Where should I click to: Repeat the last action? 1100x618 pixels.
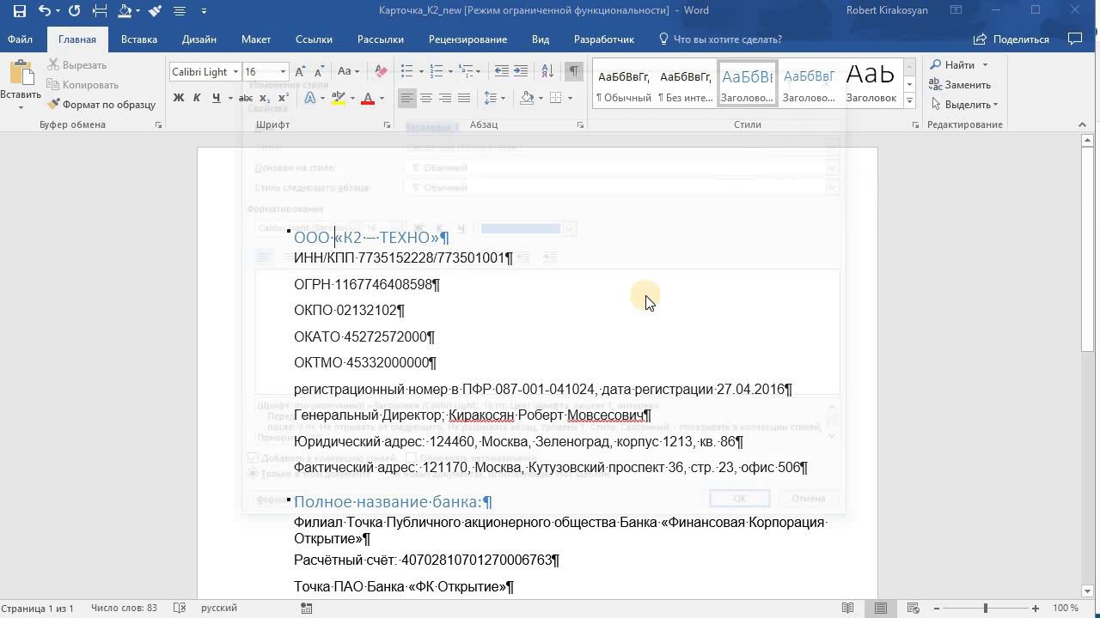click(x=74, y=11)
